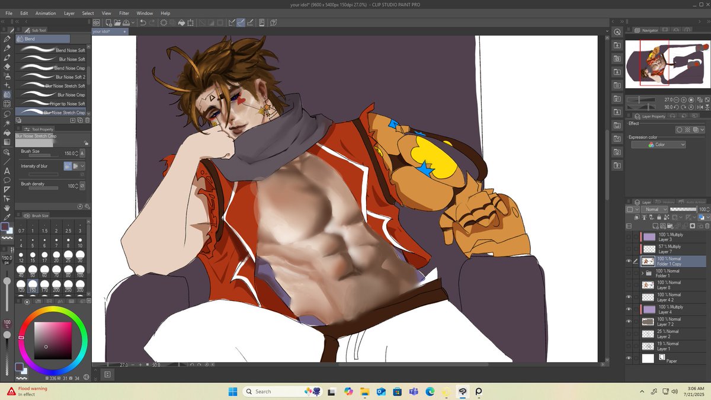This screenshot has width=711, height=400.
Task: Show hidden icons chevron in system tray
Action: click(x=642, y=392)
